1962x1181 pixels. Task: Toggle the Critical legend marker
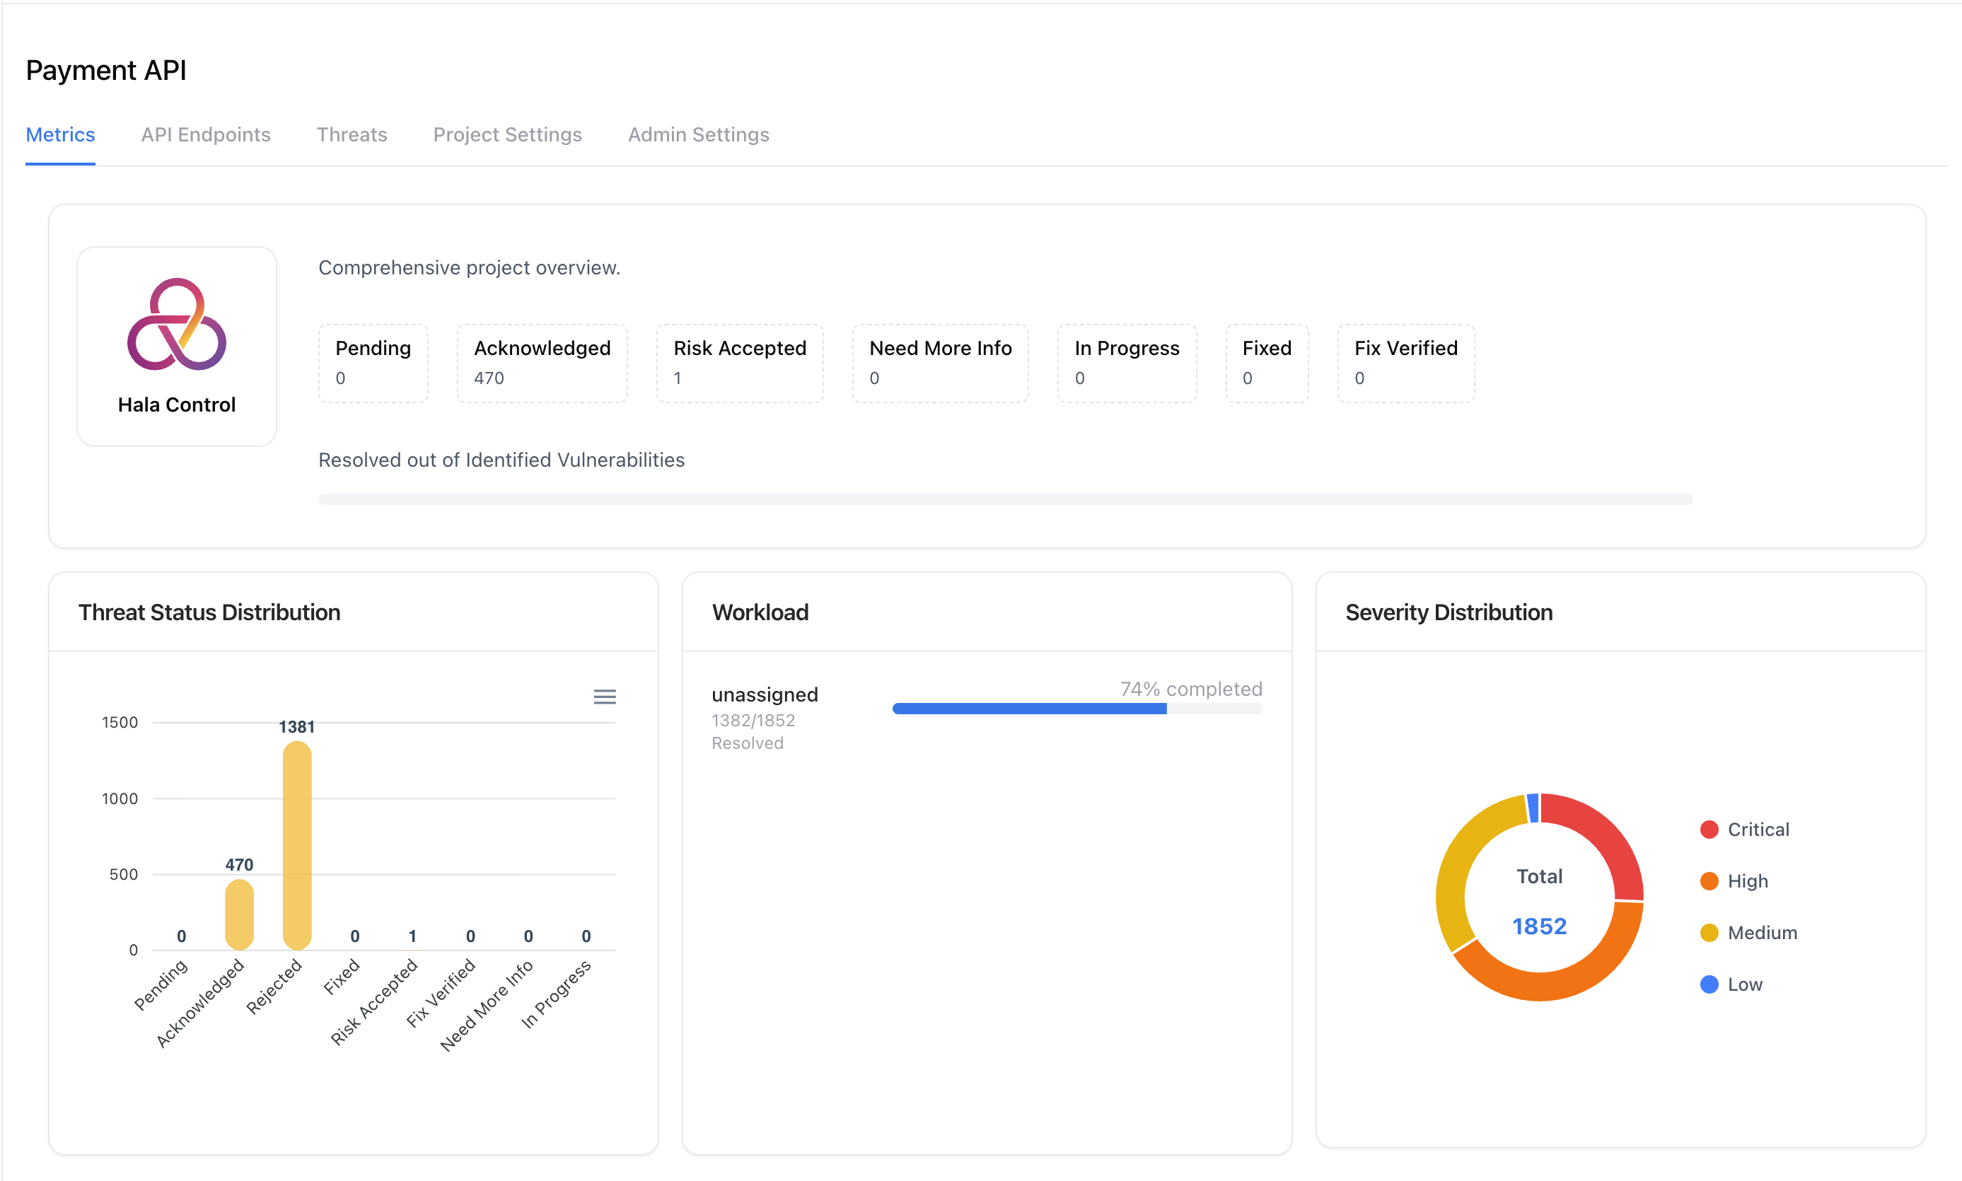point(1708,830)
